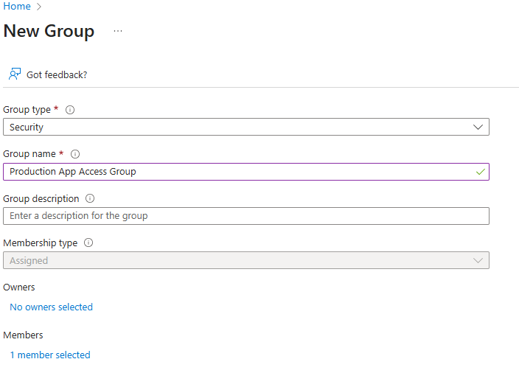Click the chevron in the Membership type field

(x=478, y=260)
